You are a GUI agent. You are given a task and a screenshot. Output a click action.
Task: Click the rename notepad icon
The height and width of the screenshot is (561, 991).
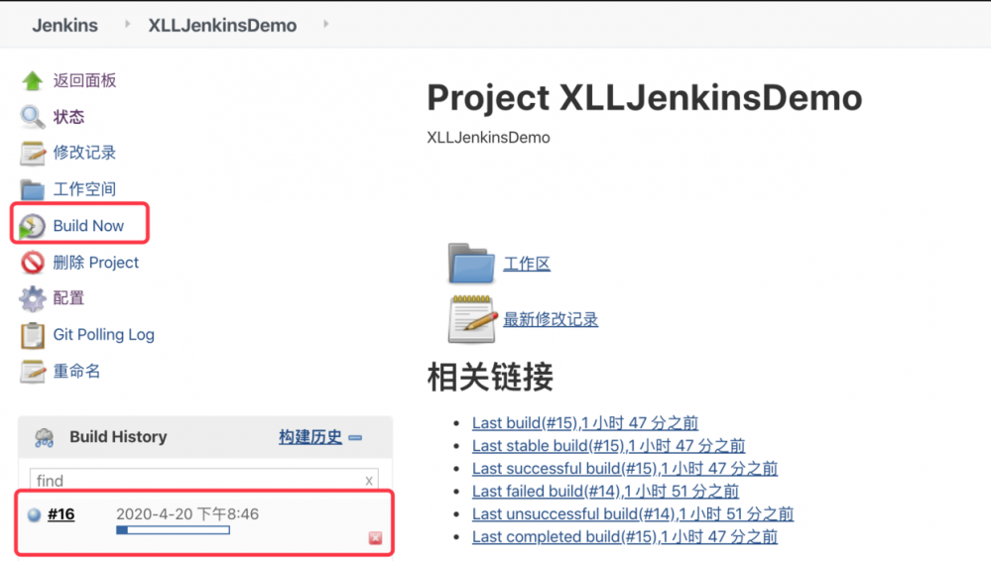point(32,372)
